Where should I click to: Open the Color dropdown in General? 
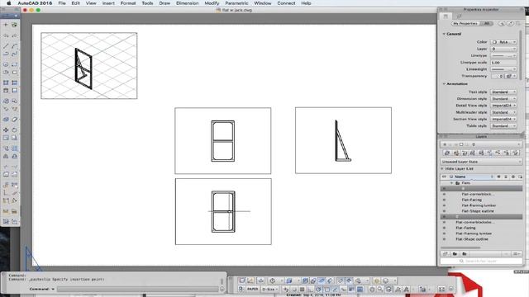(503, 42)
